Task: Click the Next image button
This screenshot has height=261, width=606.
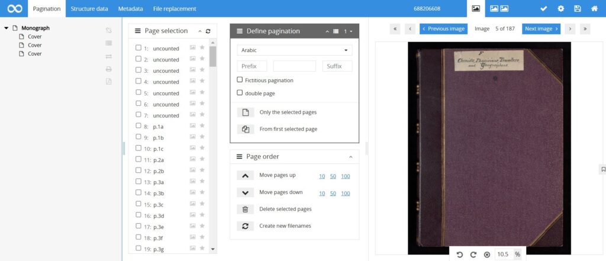Action: coord(541,28)
